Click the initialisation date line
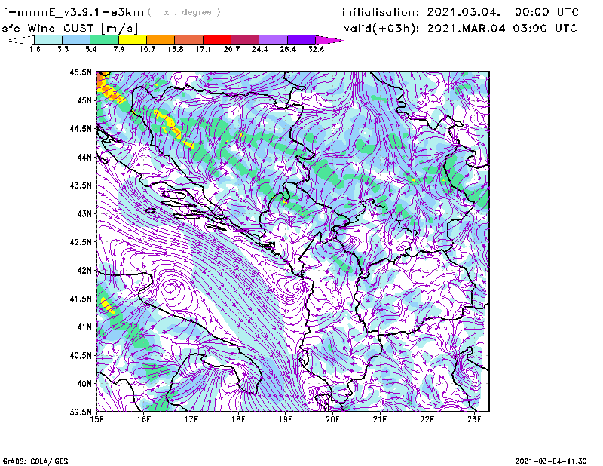 point(461,12)
